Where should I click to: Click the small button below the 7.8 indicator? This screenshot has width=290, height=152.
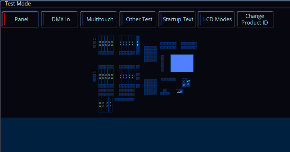click(94, 43)
